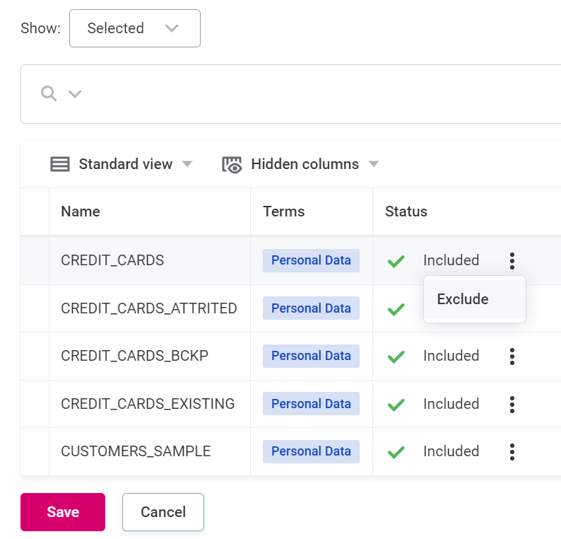Expand the Hidden columns dropdown arrow
Image resolution: width=561 pixels, height=539 pixels.
(374, 164)
